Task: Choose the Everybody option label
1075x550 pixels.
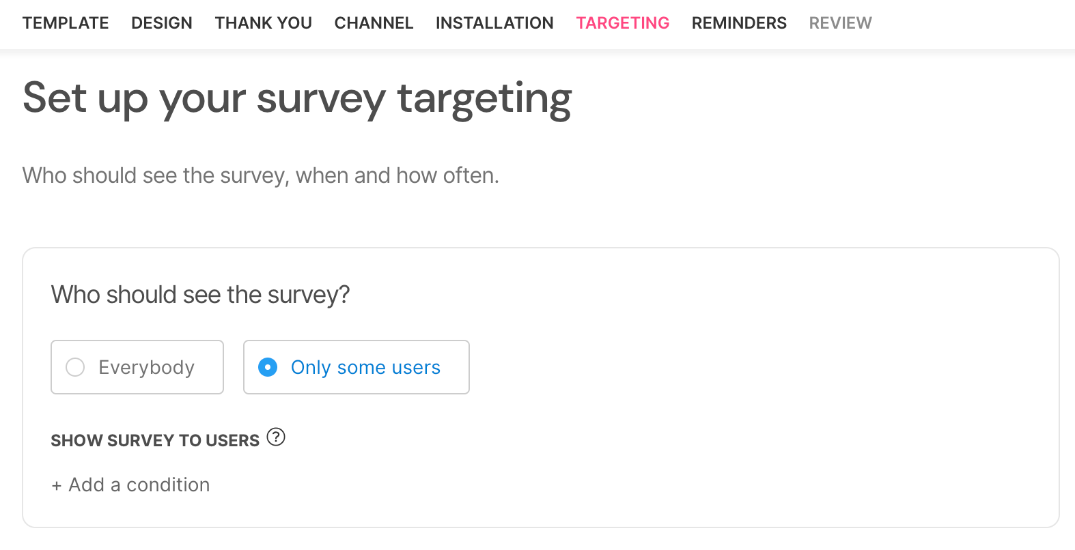Action: [x=146, y=367]
